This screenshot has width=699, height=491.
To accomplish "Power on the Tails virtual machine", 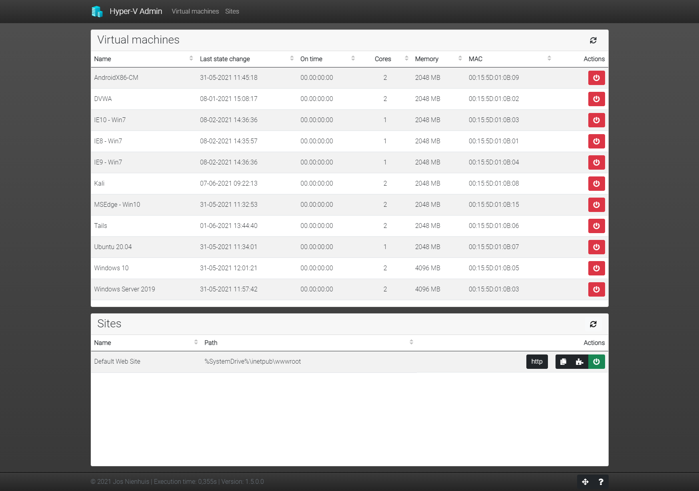I will pos(596,226).
